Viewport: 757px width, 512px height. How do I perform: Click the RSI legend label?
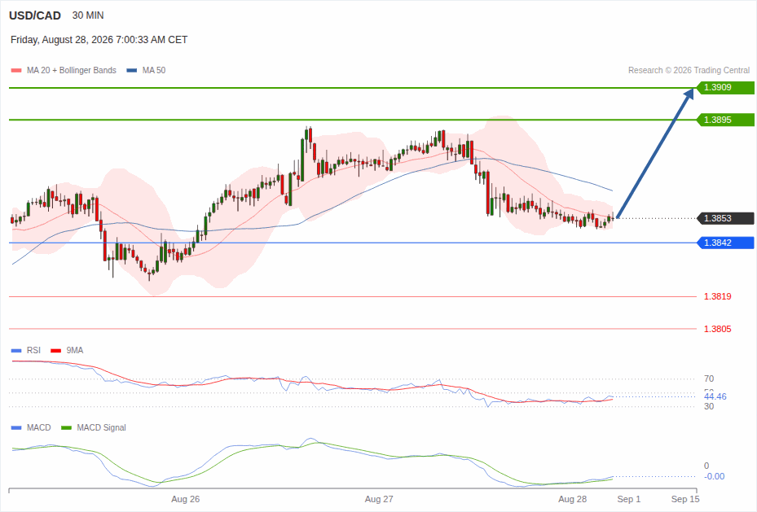[33, 351]
